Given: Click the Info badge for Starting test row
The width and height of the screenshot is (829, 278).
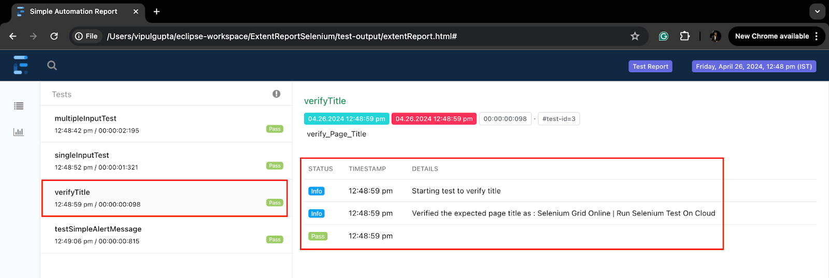Looking at the screenshot, I should tap(317, 191).
